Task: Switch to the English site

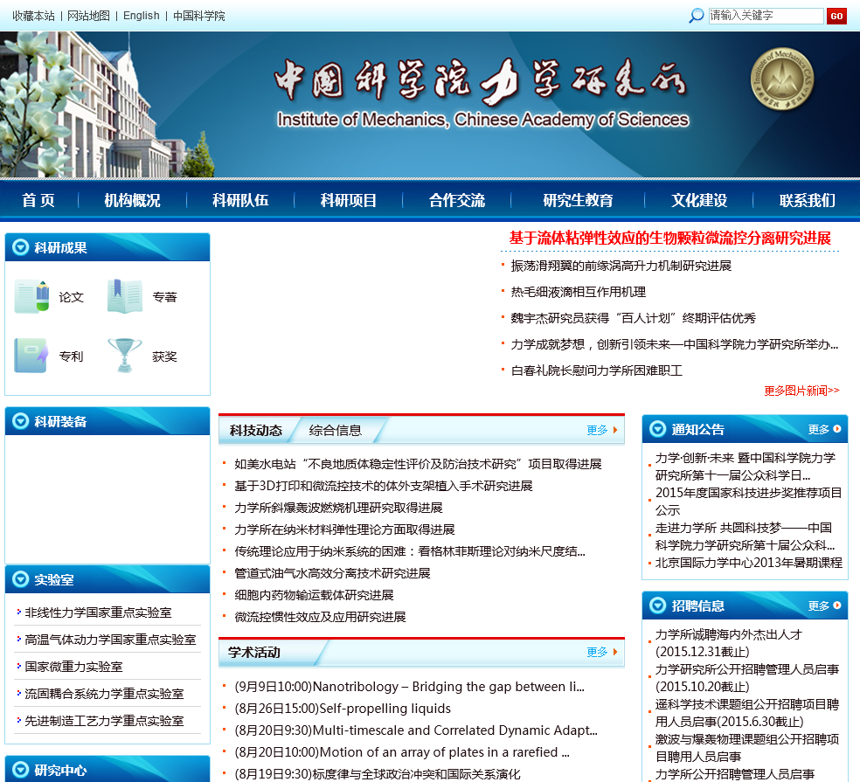Action: (x=142, y=16)
